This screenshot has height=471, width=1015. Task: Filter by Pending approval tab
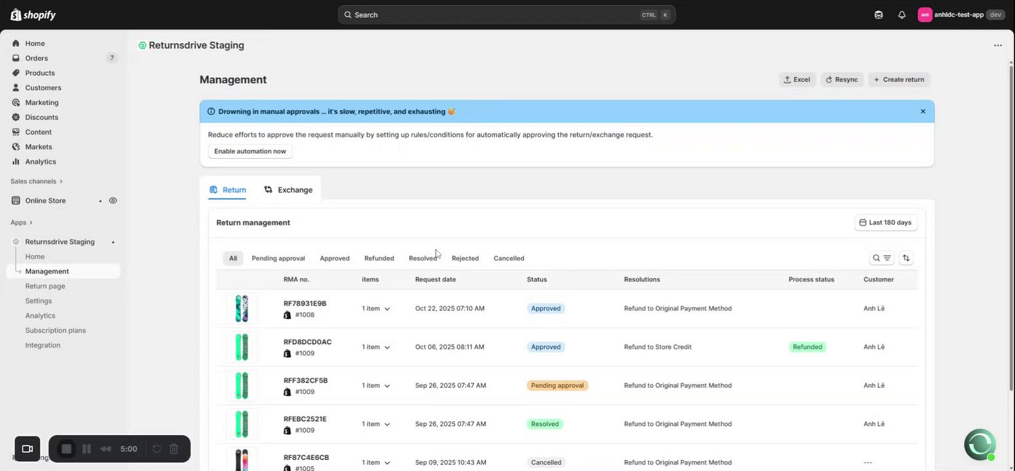tap(278, 258)
